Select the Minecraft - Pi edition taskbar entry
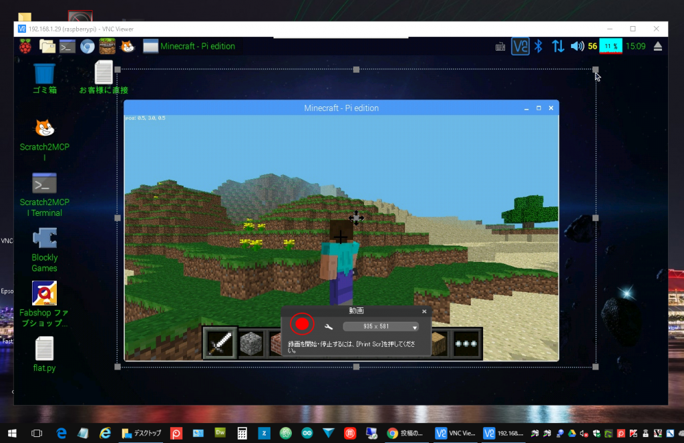 [189, 46]
